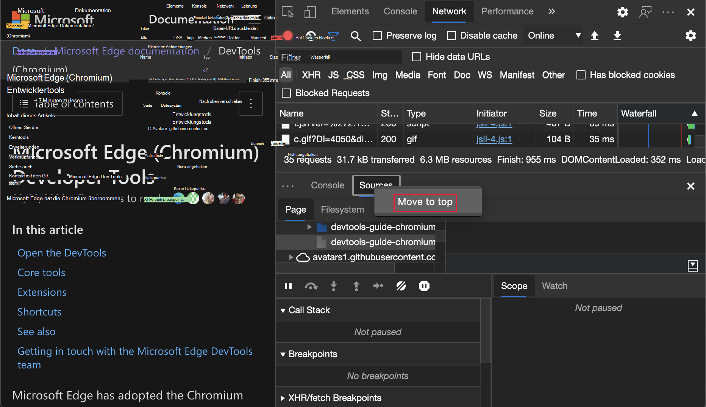Follow the See also link
The height and width of the screenshot is (407, 706).
coord(36,332)
